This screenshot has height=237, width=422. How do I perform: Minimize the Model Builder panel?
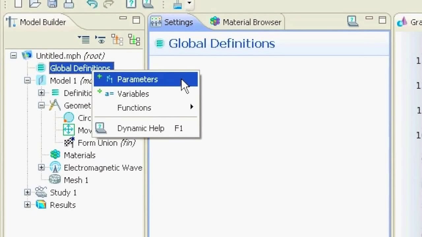(x=123, y=19)
